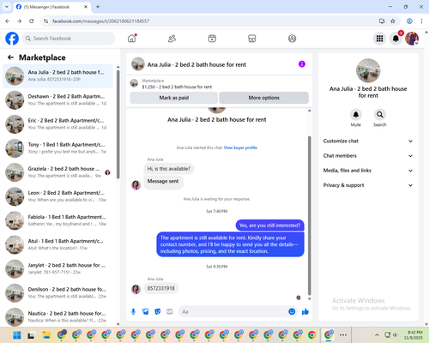The image size is (429, 343).
Task: Open Denilson 2 bed 2 bath conversation
Action: pos(57,293)
